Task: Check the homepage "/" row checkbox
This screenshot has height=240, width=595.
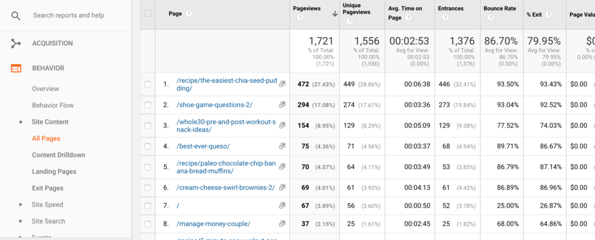Action: pos(148,206)
